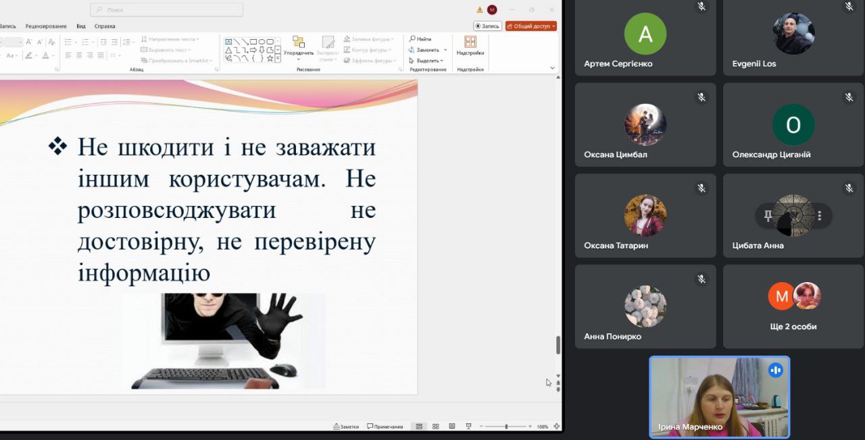The image size is (865, 440).
Task: Toggle the Заметки notes pane
Action: click(345, 427)
